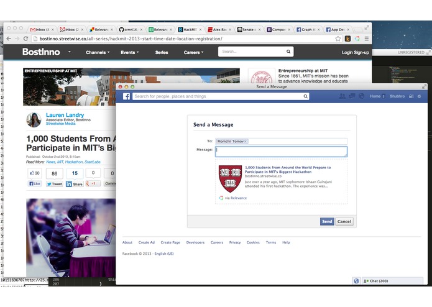The height and width of the screenshot is (307, 432).
Task: Open Facebook friend requests icon
Action: 342,96
